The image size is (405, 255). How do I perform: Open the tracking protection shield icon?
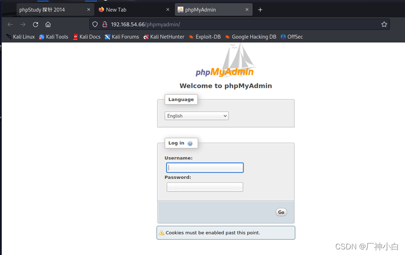coord(95,24)
